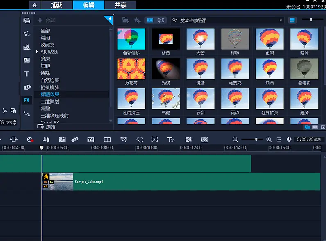The image size is (326, 241).
Task: Open the Overlay graphics library icon
Action: (x=27, y=87)
